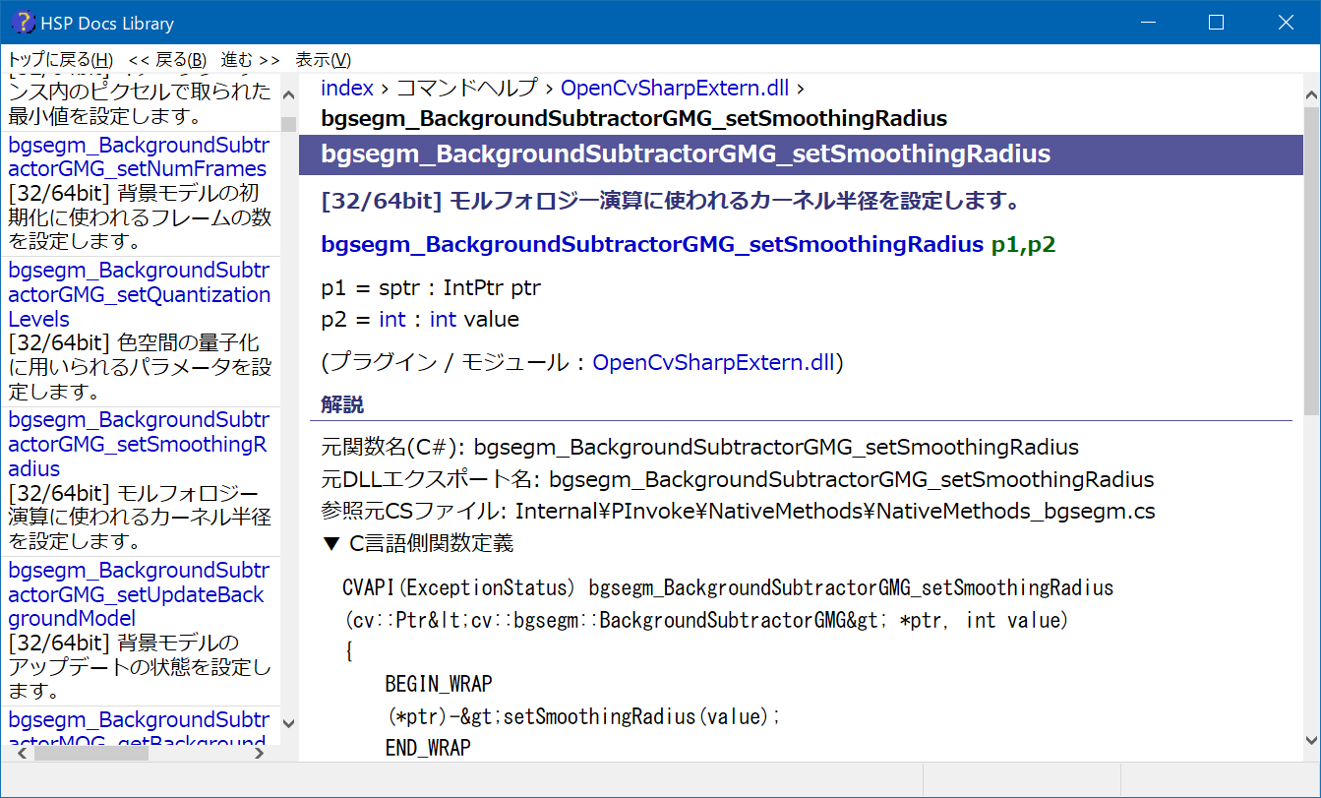Click BEGIN_WRAP code line
Screen dimensions: 1321x798
point(439,684)
